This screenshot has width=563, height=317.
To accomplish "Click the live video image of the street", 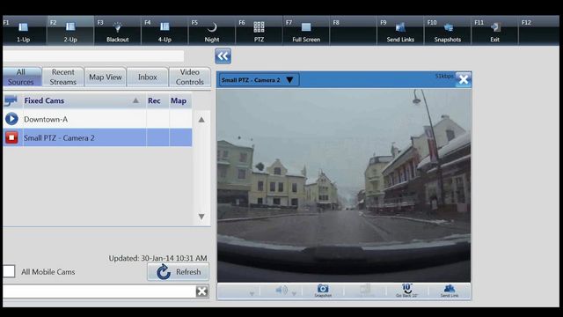I will coord(344,185).
